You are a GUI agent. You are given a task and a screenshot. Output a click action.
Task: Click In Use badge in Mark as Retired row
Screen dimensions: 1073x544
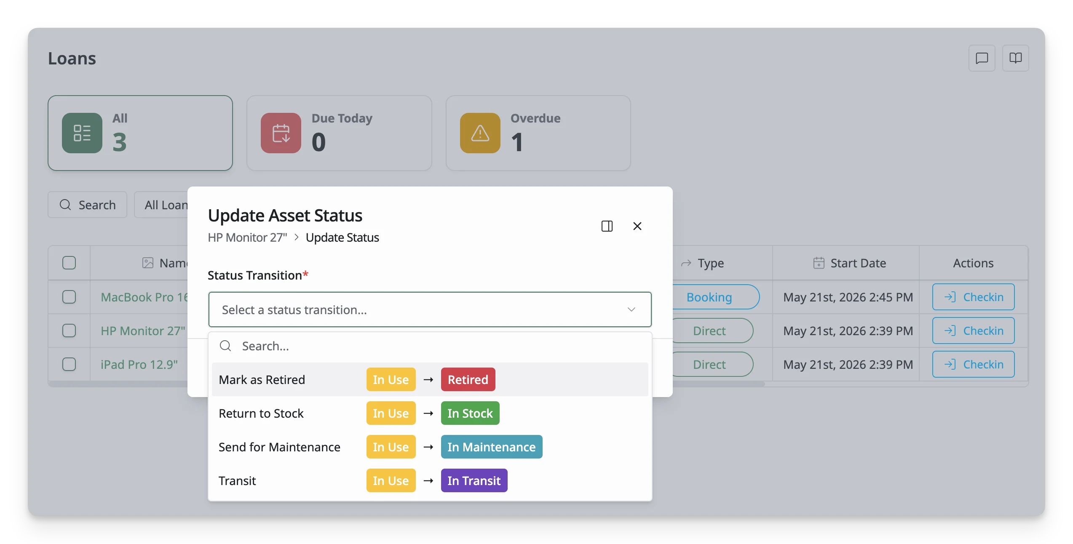[391, 379]
